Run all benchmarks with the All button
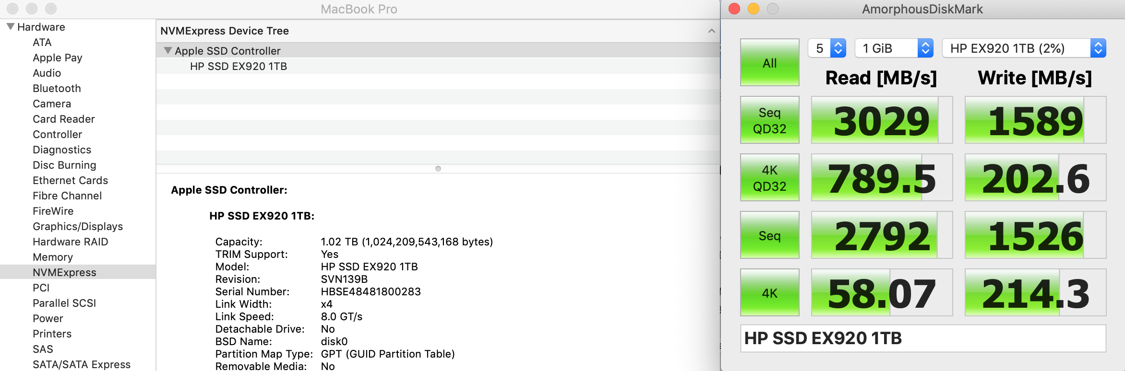 point(769,62)
